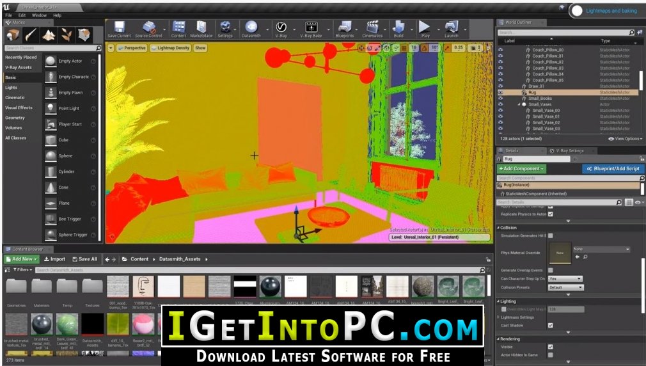Select the Aluminium material sphere thumbnail
This screenshot has height=366, width=646.
coord(270,286)
